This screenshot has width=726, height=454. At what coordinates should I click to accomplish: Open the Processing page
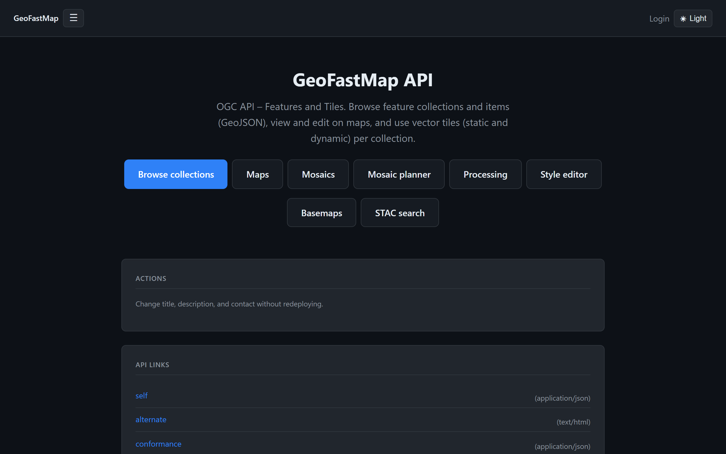pos(485,174)
